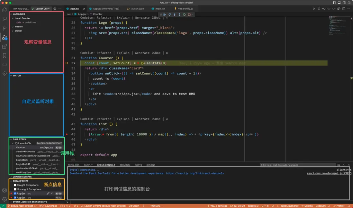Expand Event Listener Breakpoints section
Viewport: 353px width, 208px height.
(30, 202)
